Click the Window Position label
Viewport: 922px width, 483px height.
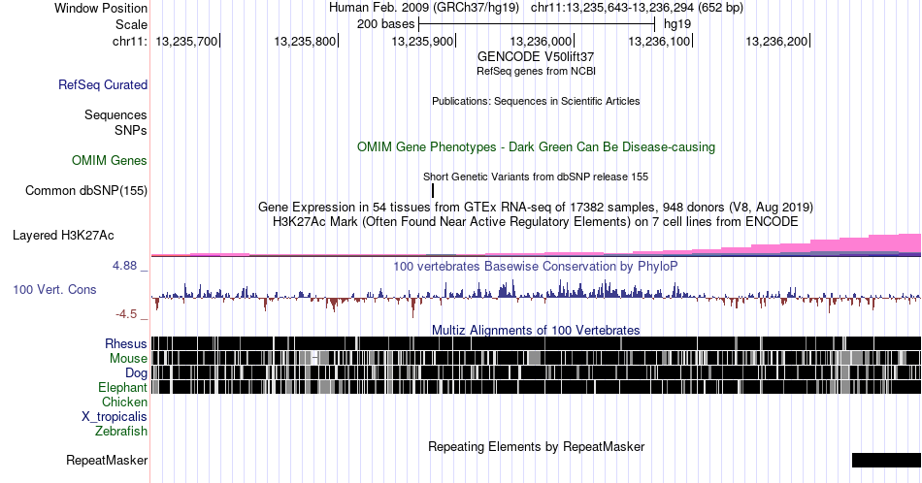pyautogui.click(x=101, y=8)
